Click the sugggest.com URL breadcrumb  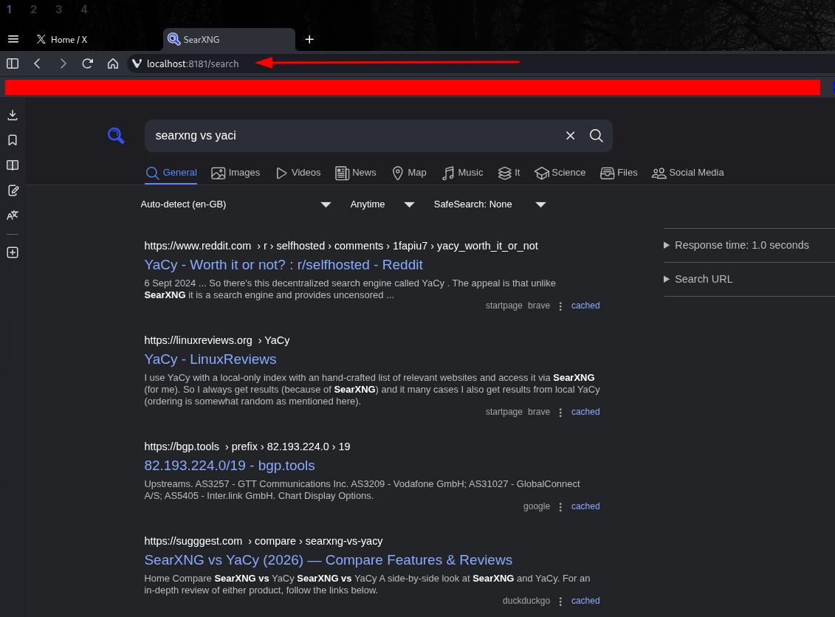tap(264, 541)
